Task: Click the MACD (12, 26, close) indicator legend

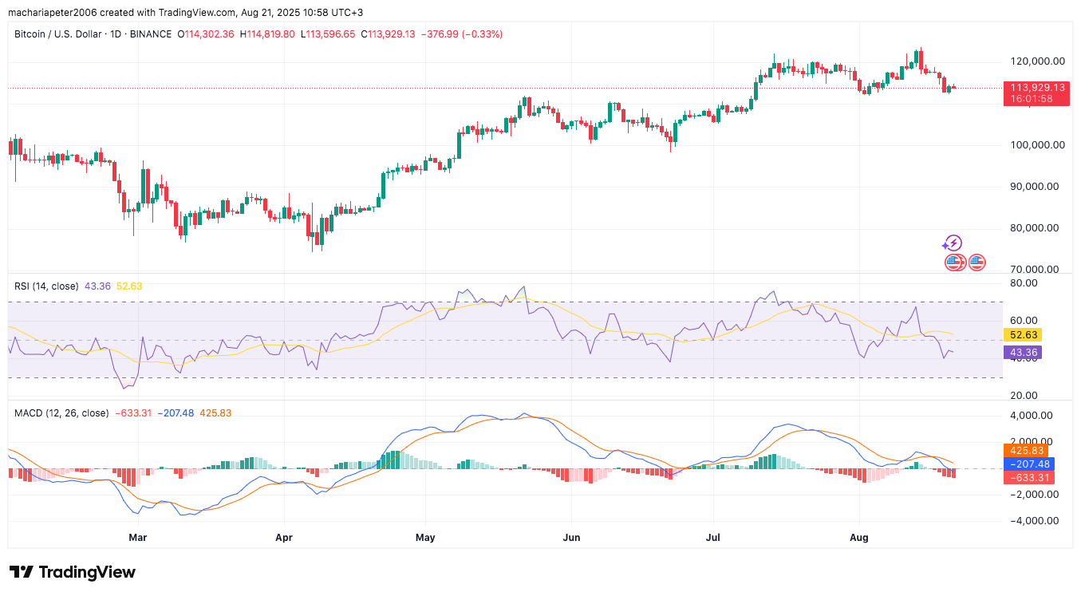Action: [61, 413]
